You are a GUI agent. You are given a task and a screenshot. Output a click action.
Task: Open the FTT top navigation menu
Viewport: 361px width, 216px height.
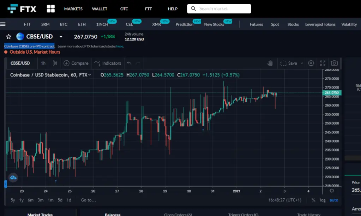coord(148,9)
